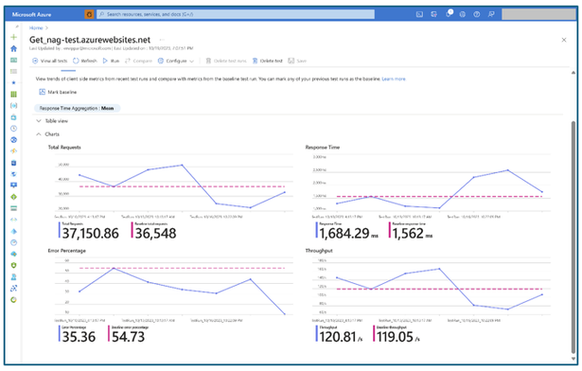Collapse the Charts section
582x371 pixels.
[x=47, y=134]
